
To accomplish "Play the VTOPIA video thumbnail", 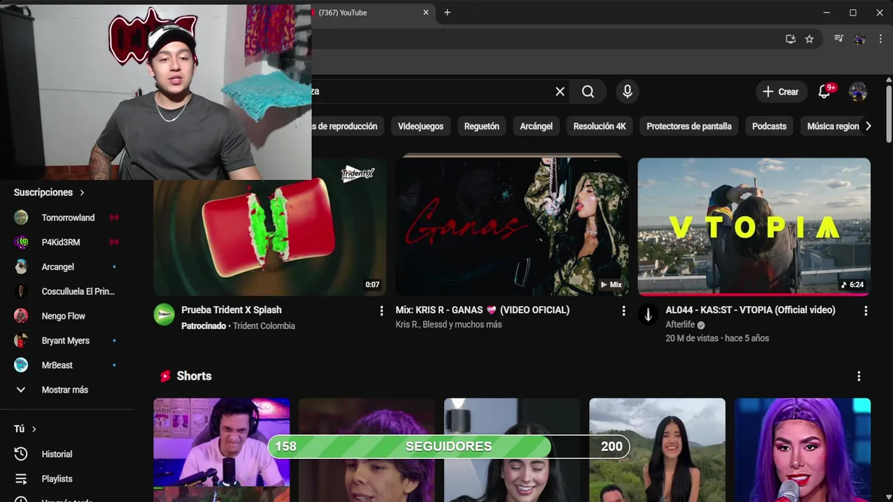I will 754,227.
